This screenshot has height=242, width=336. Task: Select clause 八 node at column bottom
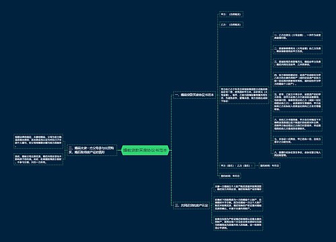298,153
